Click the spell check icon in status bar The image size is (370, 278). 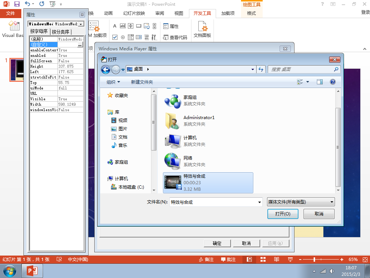coord(59,259)
